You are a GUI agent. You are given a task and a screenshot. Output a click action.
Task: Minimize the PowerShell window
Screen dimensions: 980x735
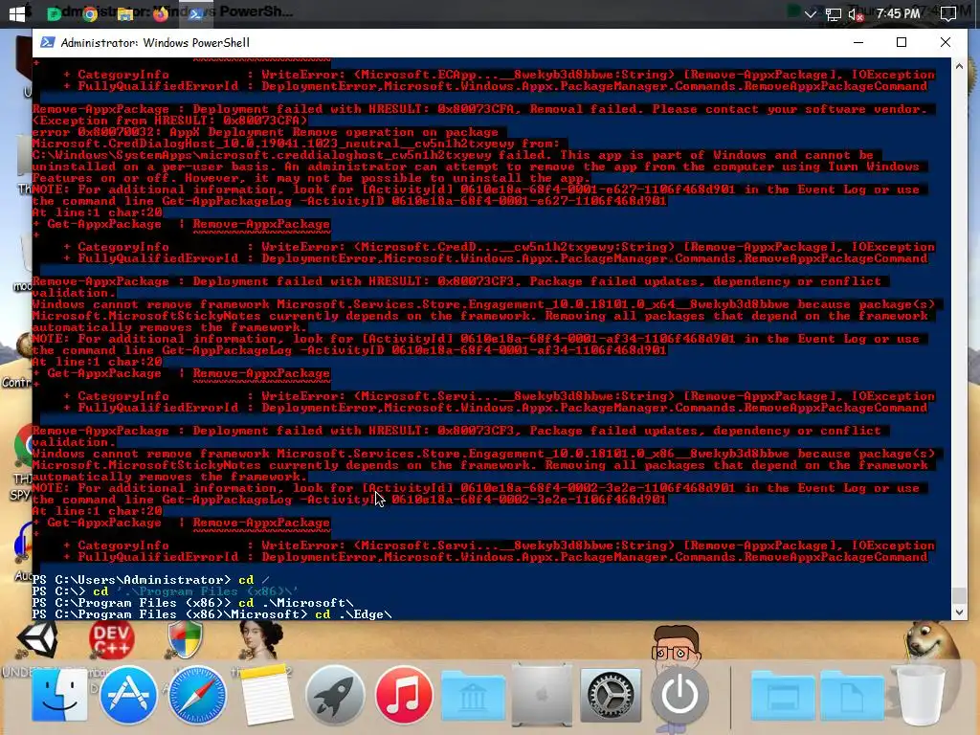coord(858,42)
